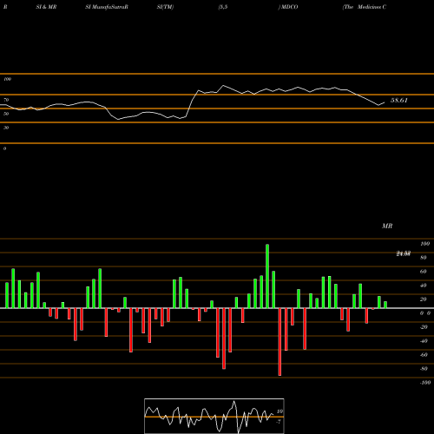This screenshot has width=434, height=434.
Task: Click the -100 label on the MR axis
Action: (x=425, y=383)
